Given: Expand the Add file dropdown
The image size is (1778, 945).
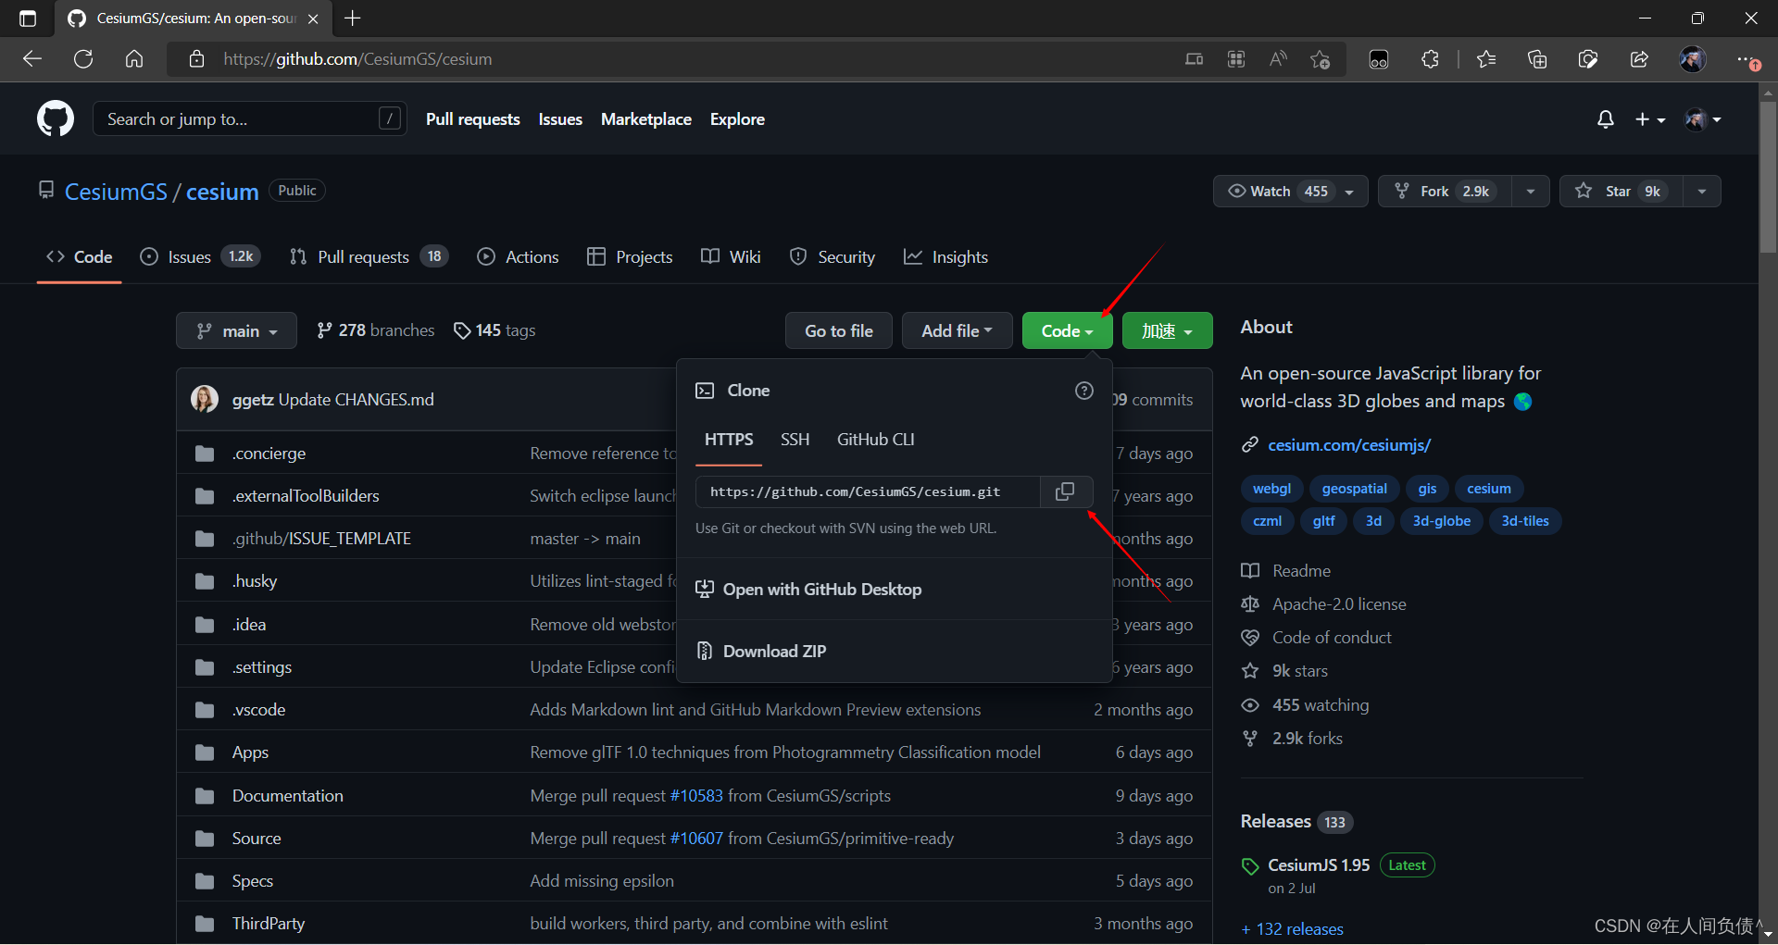Looking at the screenshot, I should coord(957,330).
